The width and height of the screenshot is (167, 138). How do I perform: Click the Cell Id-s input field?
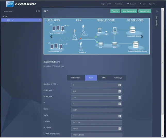click(96, 123)
